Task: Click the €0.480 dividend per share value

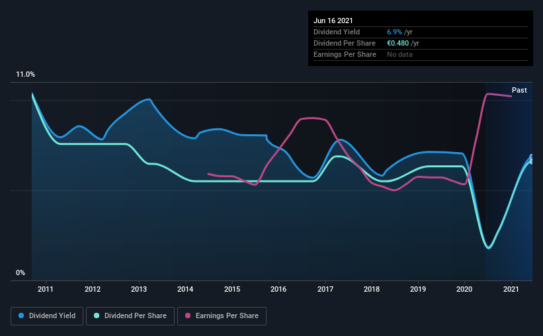Action: (398, 43)
